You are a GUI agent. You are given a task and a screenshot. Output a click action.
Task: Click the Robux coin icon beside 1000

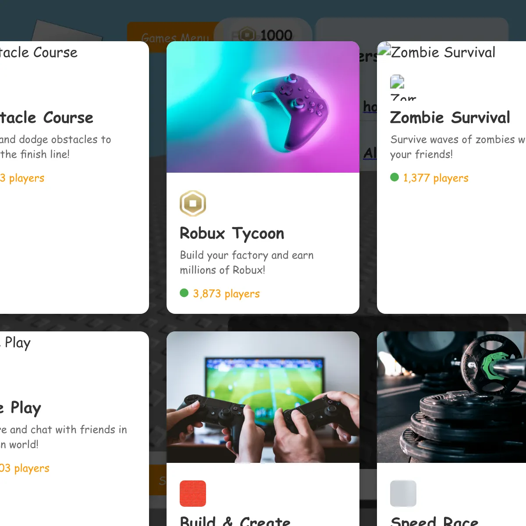(x=248, y=35)
